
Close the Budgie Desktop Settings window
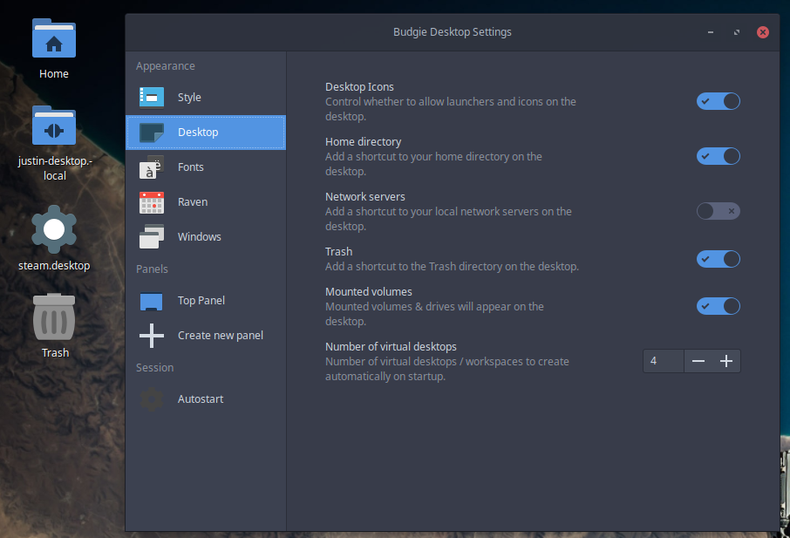click(x=763, y=32)
